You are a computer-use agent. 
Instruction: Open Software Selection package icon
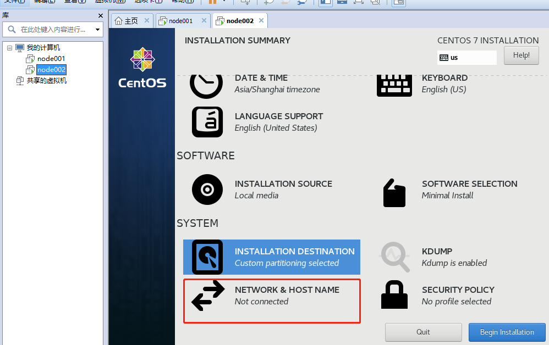coord(394,192)
